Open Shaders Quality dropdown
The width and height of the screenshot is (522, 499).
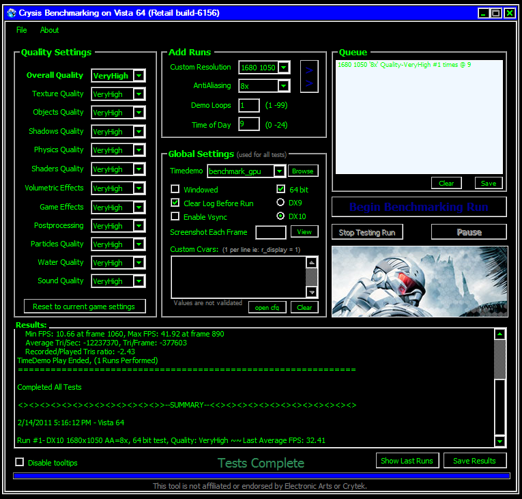(x=139, y=169)
